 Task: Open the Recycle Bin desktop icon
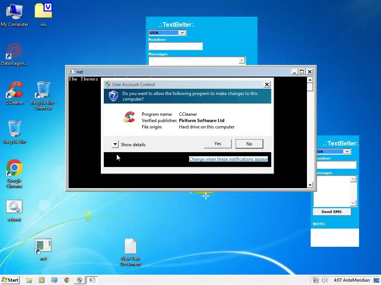15,132
